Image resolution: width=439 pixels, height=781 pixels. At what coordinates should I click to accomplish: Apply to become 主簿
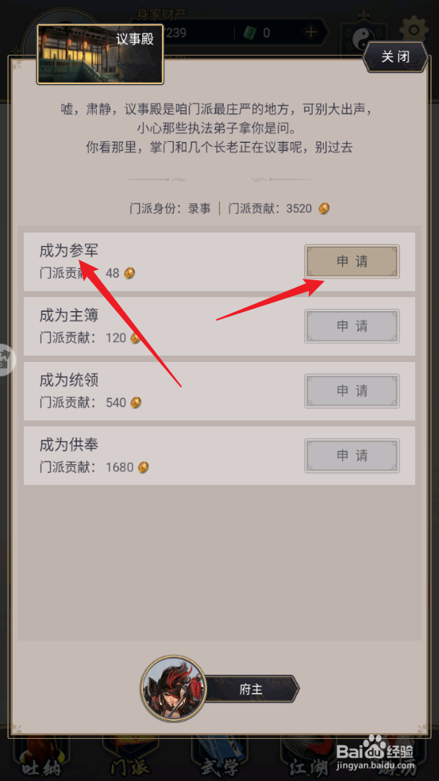tap(352, 326)
